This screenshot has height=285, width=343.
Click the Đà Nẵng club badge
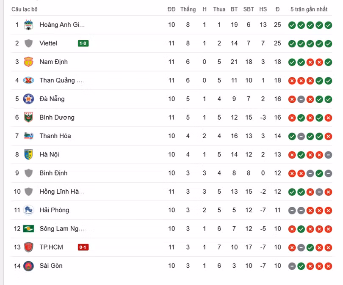coord(28,99)
